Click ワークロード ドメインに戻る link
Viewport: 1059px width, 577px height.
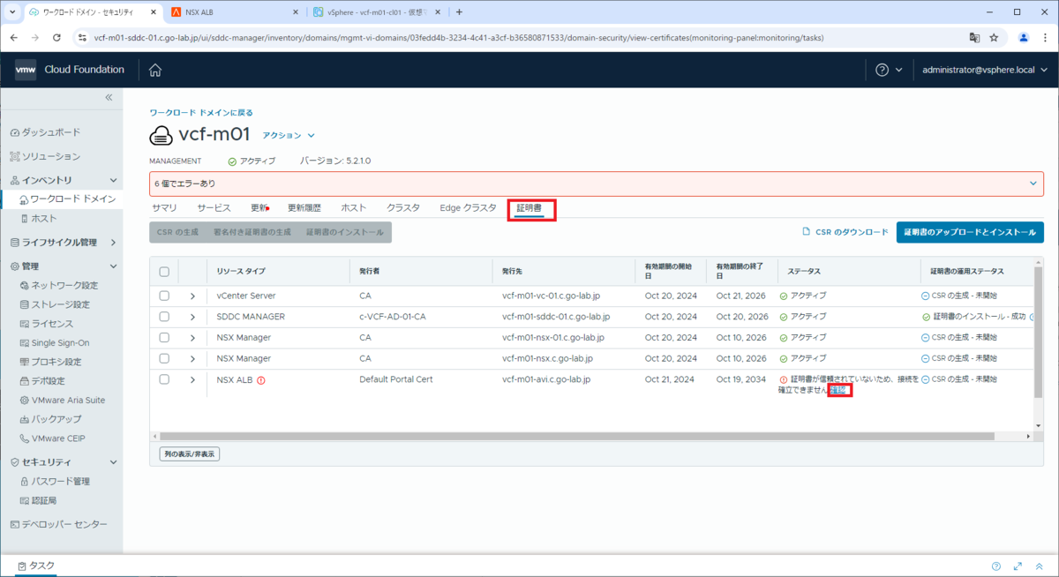click(201, 113)
